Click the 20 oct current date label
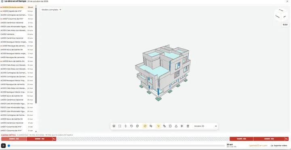This screenshot has width=291, height=150. (230, 145)
